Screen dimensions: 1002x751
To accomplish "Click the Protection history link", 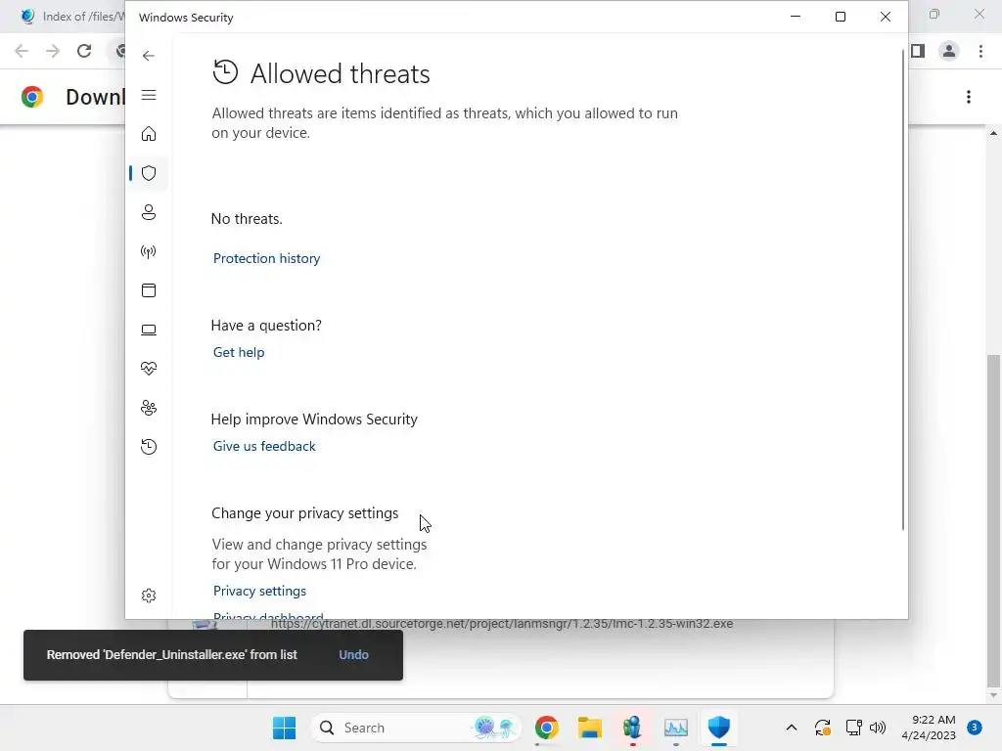I will (266, 258).
